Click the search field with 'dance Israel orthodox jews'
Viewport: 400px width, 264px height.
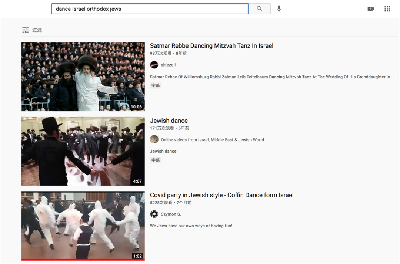[x=150, y=9]
